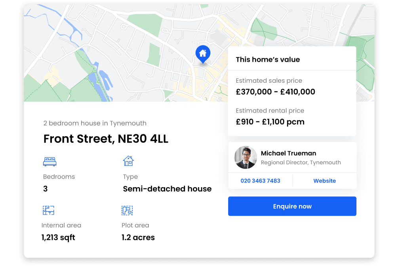
Task: Click the Front Street, NE30 4LL heading
Action: [106, 139]
